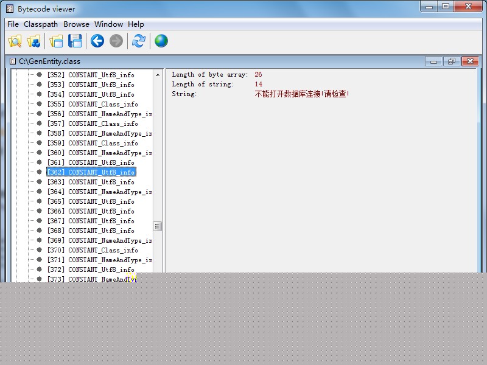
Task: Select entry [354] CONSTANT_Utf8_info
Action: click(91, 94)
